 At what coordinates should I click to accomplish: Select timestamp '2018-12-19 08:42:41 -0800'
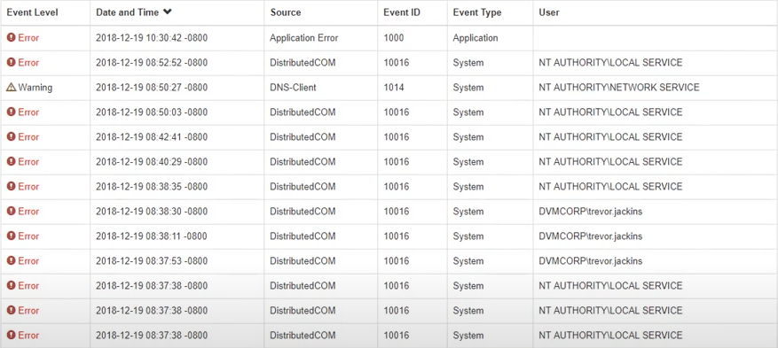pos(152,137)
